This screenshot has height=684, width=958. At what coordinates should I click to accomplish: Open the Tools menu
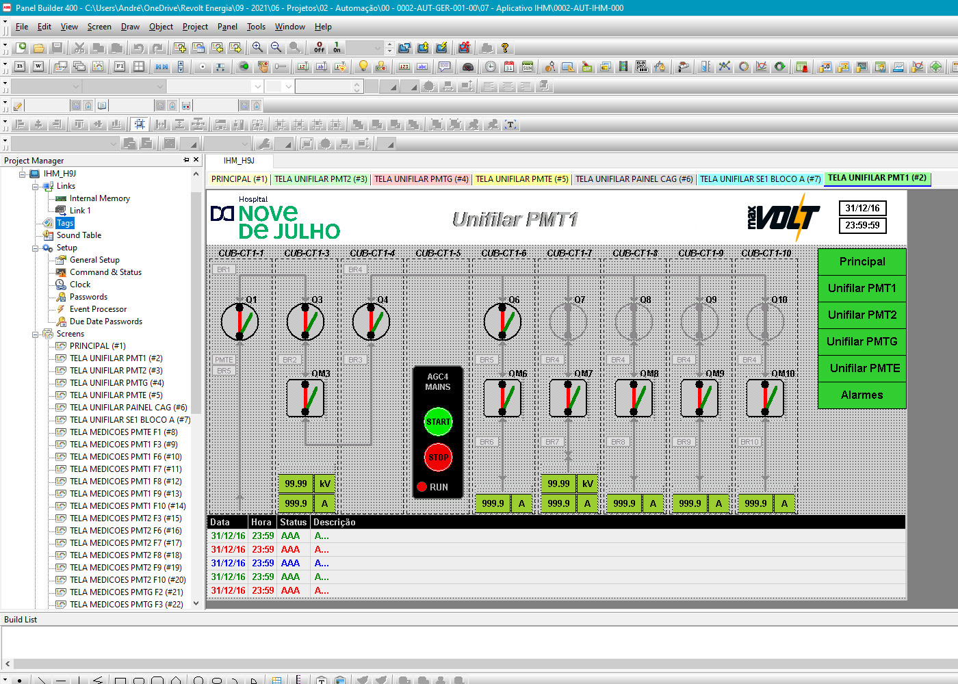(x=256, y=27)
